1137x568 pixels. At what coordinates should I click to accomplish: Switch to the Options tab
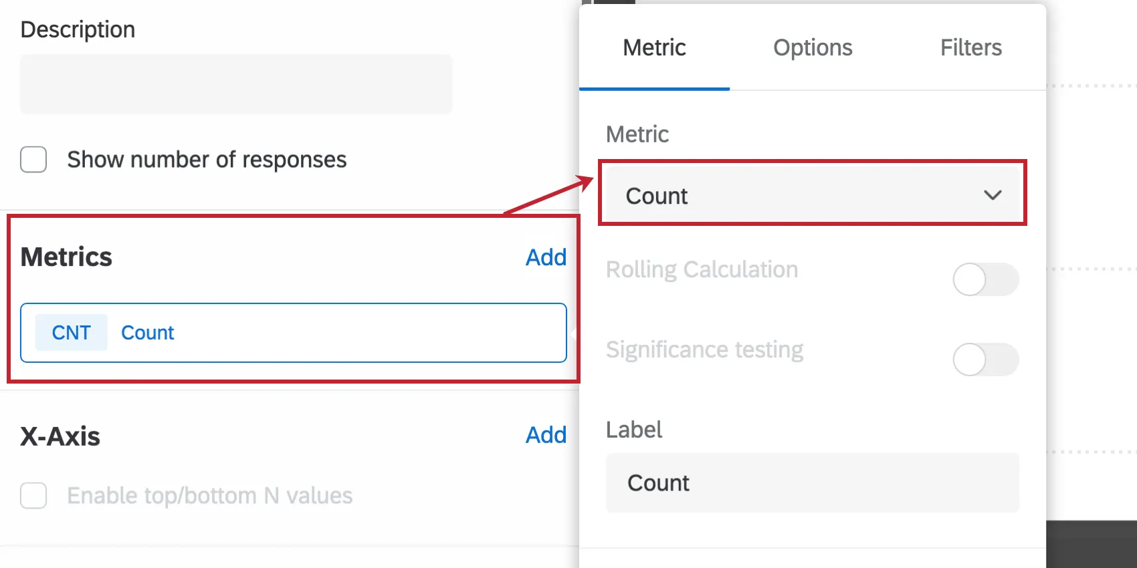click(812, 47)
